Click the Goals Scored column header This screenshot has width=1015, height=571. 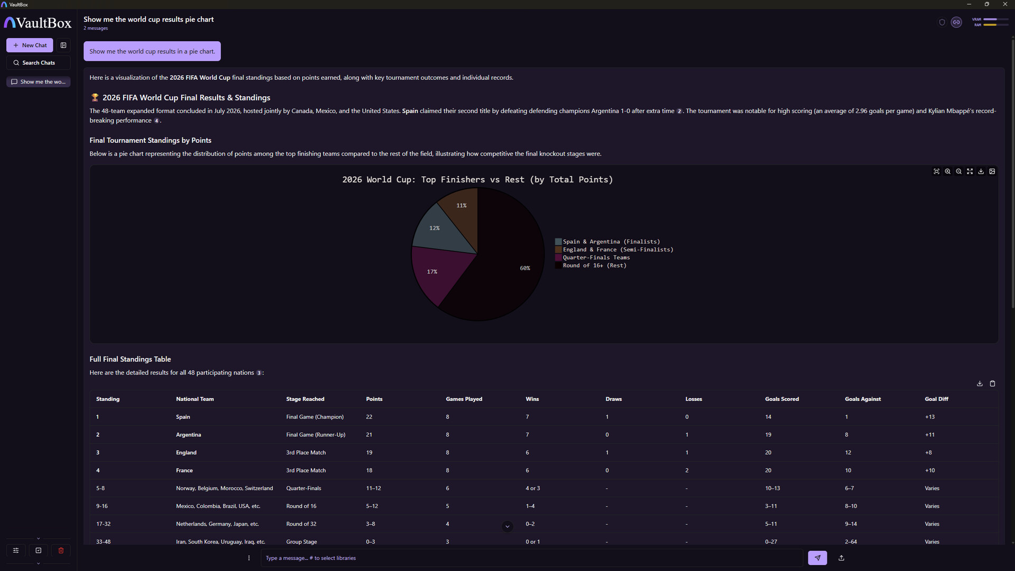click(x=781, y=399)
